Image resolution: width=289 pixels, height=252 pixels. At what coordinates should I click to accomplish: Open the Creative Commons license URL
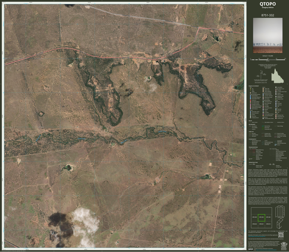click(x=266, y=250)
